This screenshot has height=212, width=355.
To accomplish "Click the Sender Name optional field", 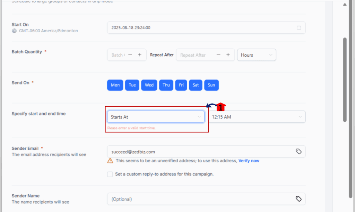I will (206, 199).
